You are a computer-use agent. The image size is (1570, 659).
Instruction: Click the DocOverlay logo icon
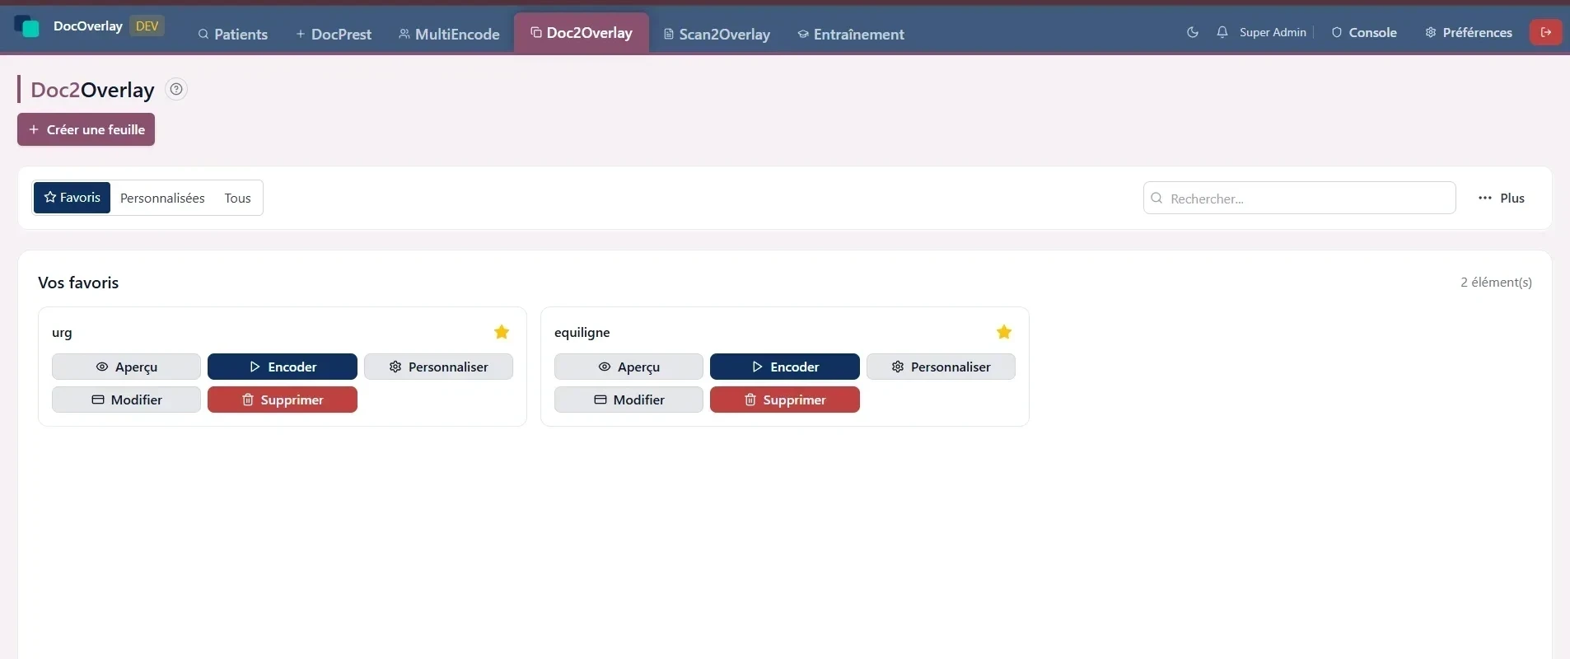[x=27, y=26]
